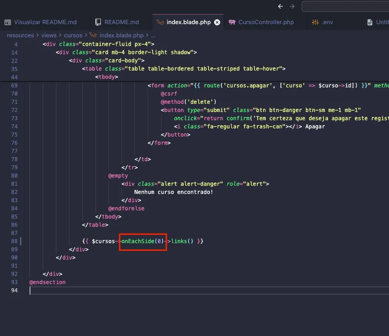
Task: Click the back navigation arrow
Action: [x=280, y=6]
